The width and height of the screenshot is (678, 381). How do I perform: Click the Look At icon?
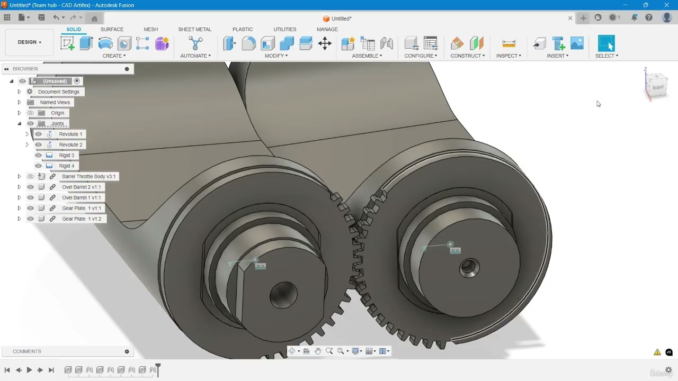click(x=306, y=351)
